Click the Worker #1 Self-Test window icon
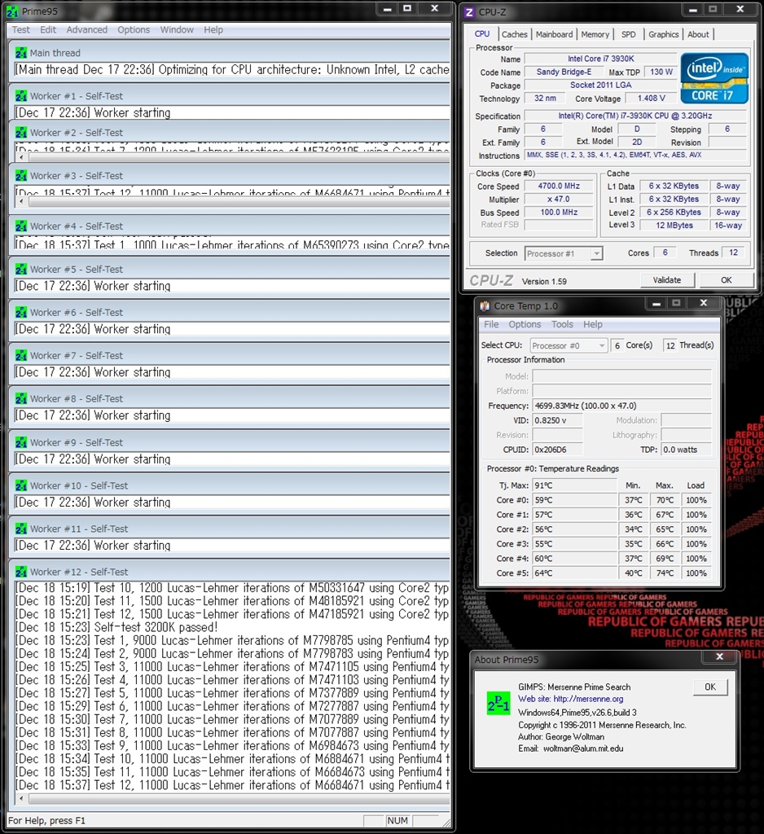Viewport: 764px width, 834px height. (x=21, y=96)
